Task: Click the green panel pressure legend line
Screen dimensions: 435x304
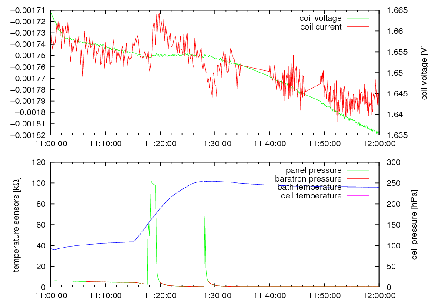Action: (357, 170)
